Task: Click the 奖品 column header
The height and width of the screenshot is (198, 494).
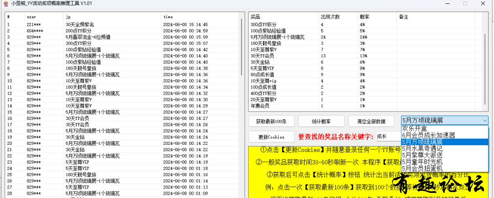Action: pos(283,17)
